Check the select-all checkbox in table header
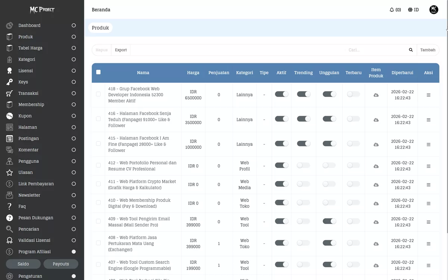Viewport: 448px width, 280px height. click(99, 72)
